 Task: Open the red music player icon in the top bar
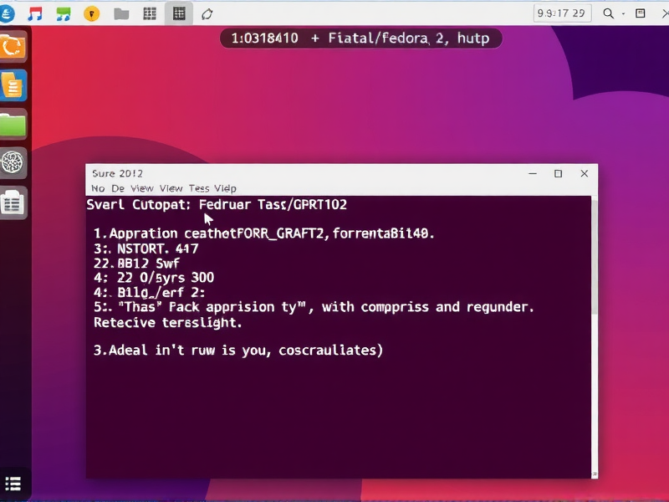tap(33, 13)
